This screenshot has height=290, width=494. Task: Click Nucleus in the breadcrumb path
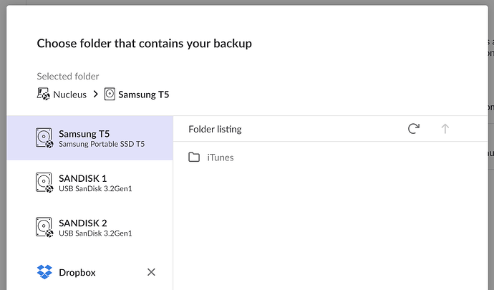[69, 95]
